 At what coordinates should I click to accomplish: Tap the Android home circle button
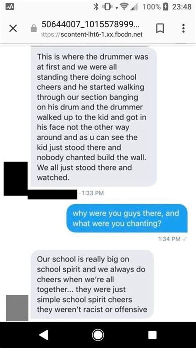[x=98, y=335]
